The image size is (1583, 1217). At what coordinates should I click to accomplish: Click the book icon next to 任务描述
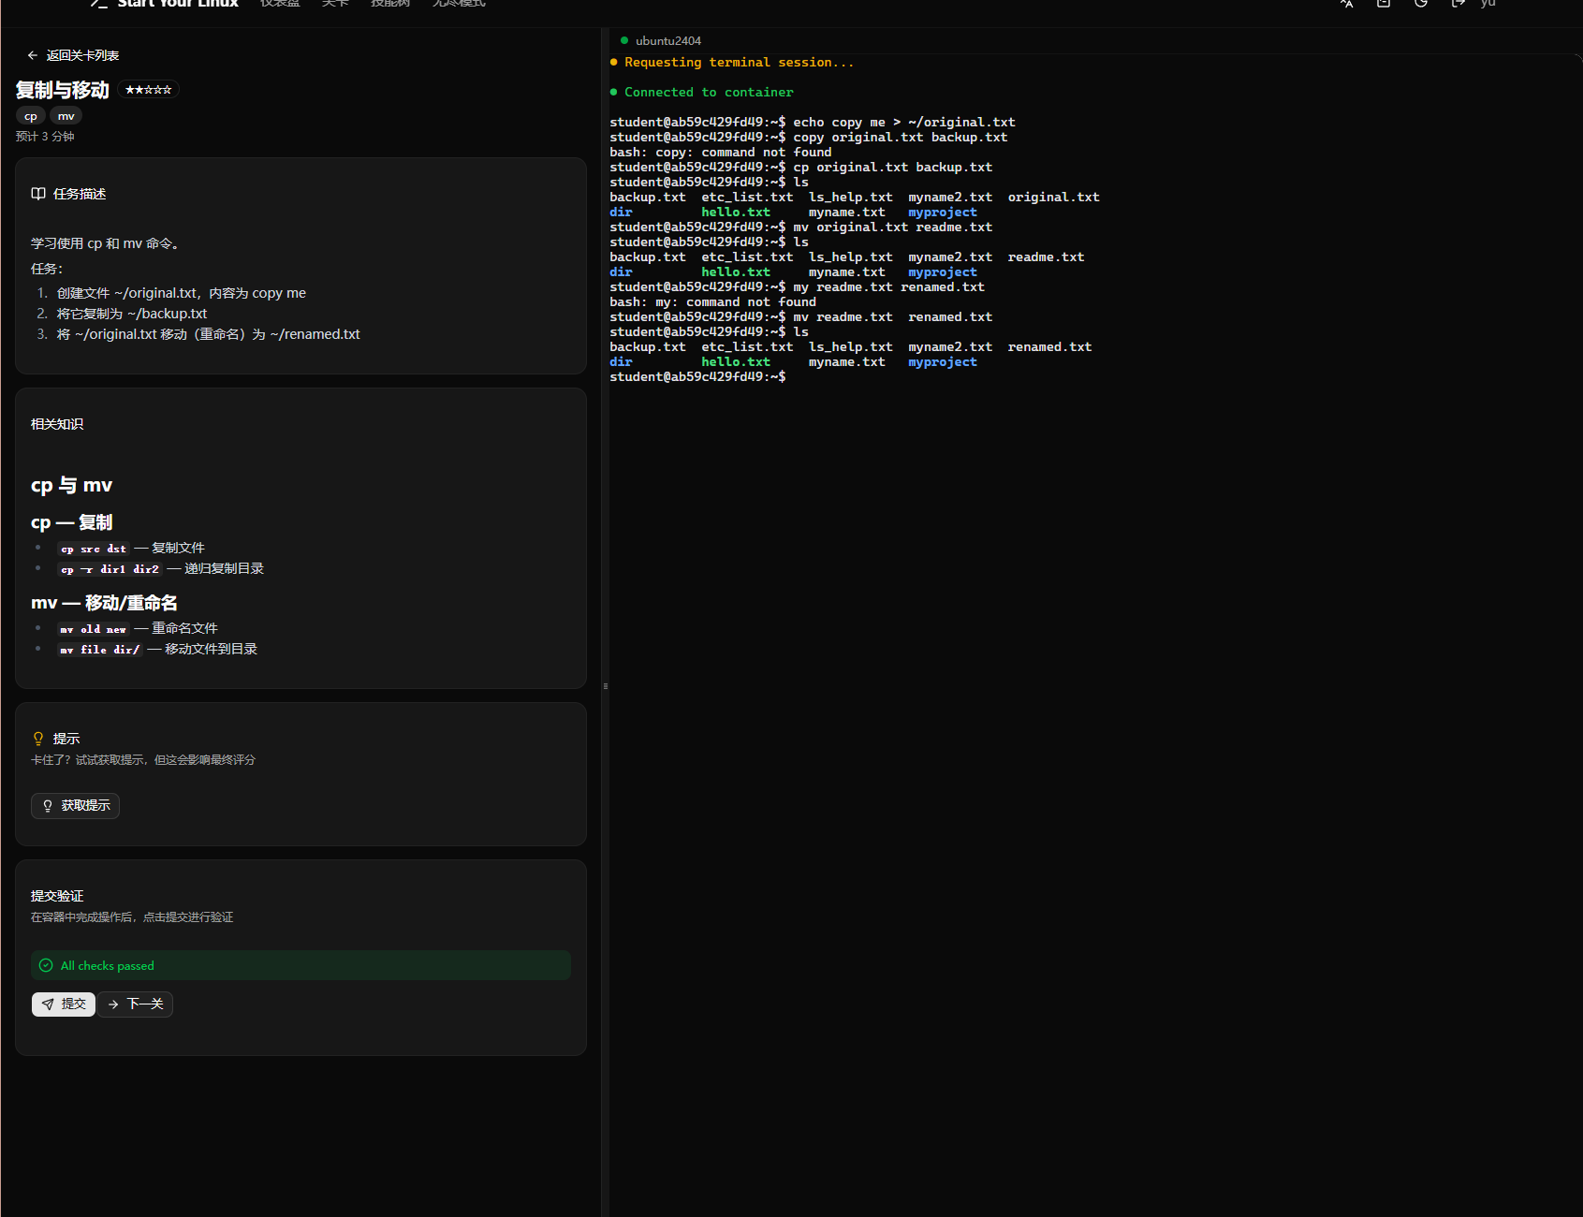point(38,194)
